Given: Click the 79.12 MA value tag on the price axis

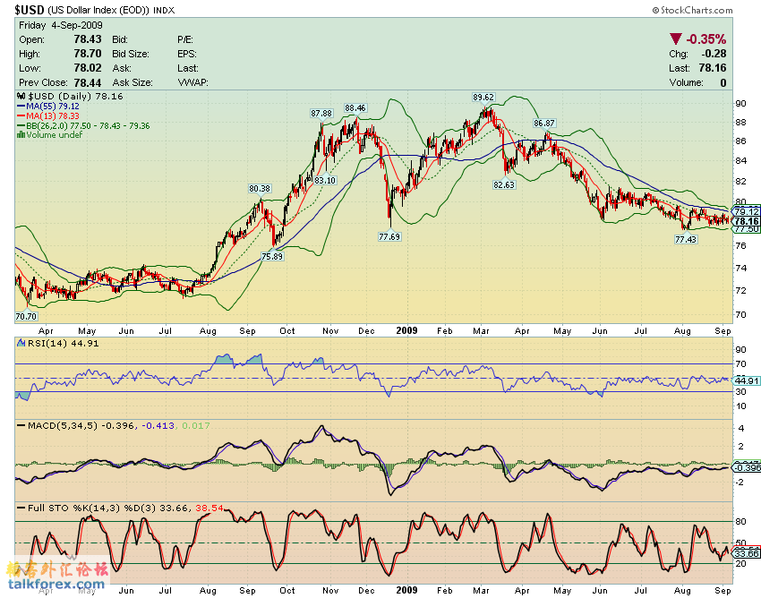Looking at the screenshot, I should [x=746, y=211].
